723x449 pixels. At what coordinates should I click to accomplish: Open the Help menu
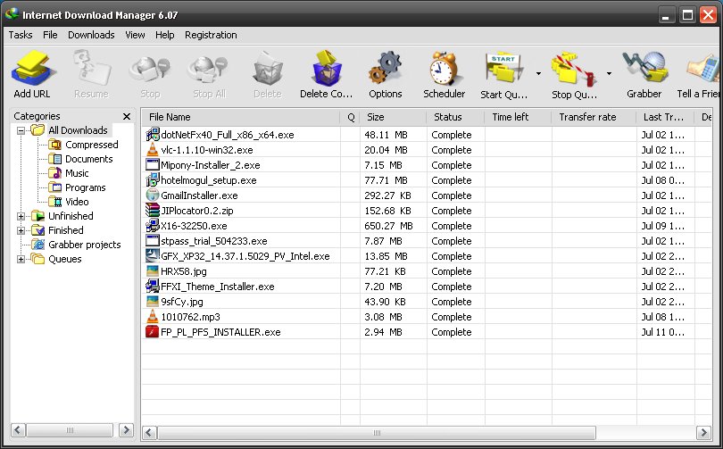pyautogui.click(x=164, y=35)
